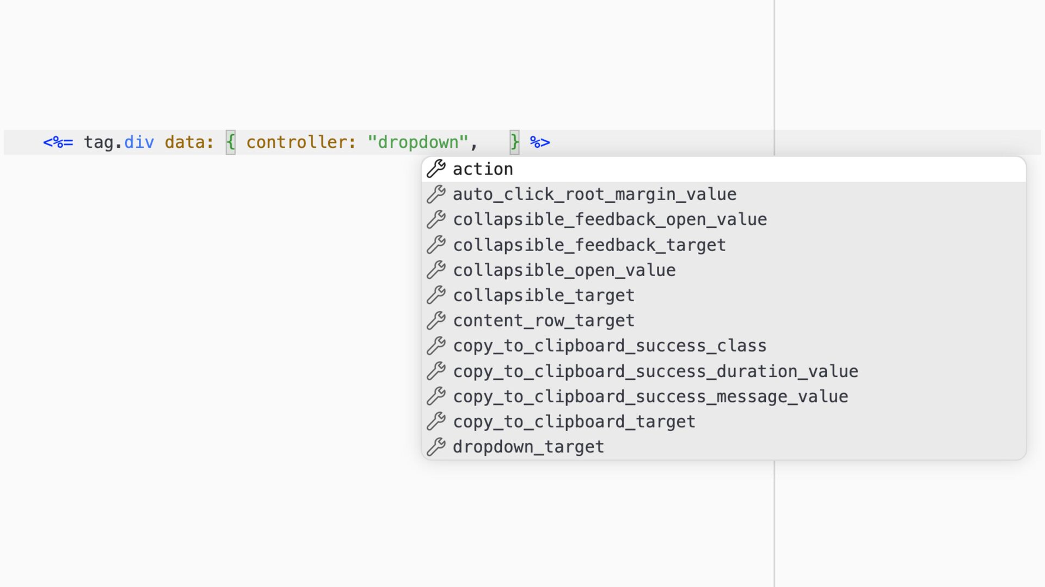Select copy_to_clipboard_success_duration_value entry
Screen dimensions: 1045x587
click(x=724, y=371)
